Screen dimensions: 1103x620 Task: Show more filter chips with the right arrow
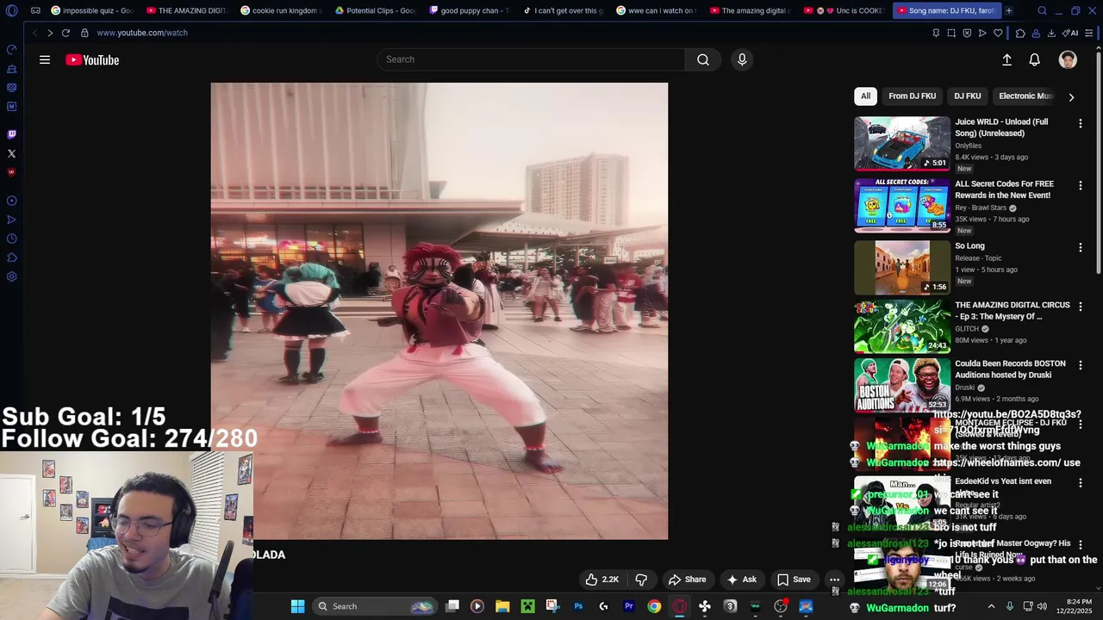coord(1071,96)
